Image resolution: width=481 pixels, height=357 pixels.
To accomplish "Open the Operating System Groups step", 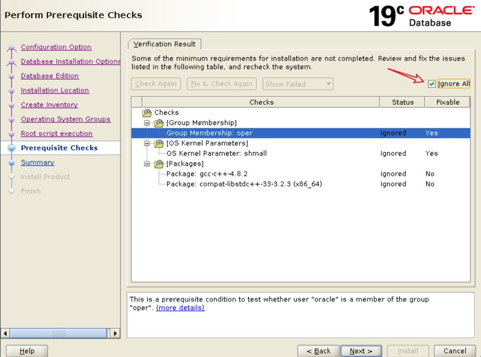I will [65, 119].
